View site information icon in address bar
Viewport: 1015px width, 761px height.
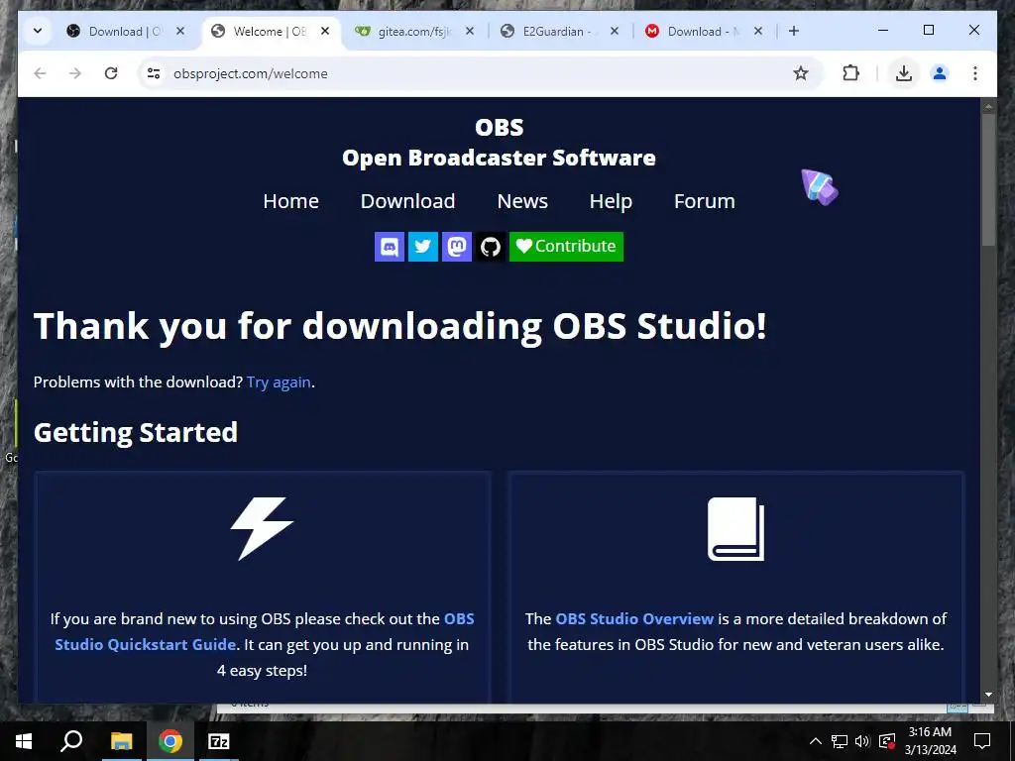point(154,73)
